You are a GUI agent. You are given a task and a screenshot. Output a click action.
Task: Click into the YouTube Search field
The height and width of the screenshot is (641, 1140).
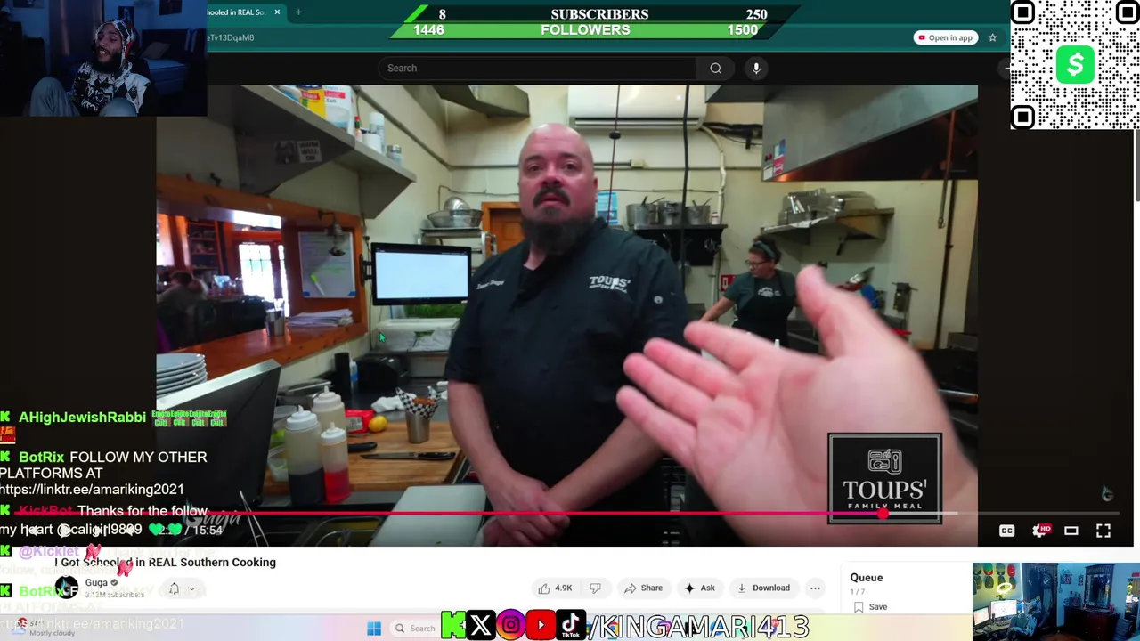tap(538, 69)
